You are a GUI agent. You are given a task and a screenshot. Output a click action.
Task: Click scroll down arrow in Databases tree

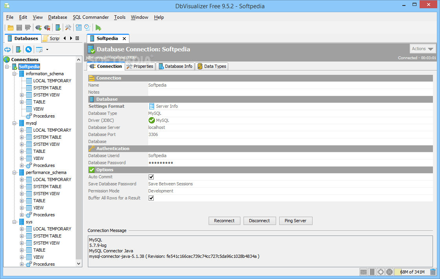pos(78,264)
